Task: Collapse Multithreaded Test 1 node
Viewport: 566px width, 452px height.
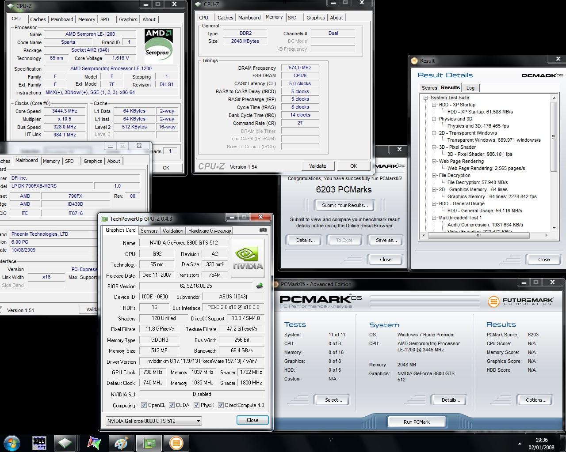Action: point(434,218)
